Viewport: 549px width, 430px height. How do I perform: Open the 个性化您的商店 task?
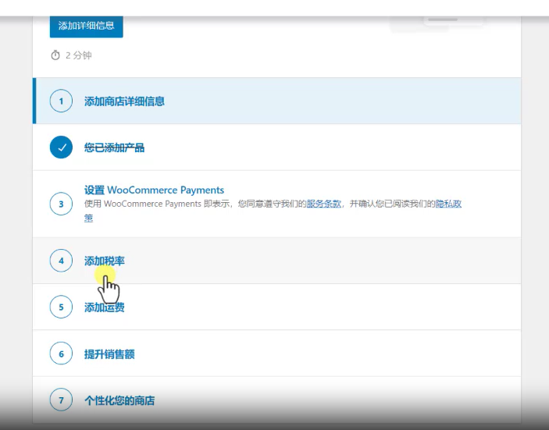click(x=119, y=400)
